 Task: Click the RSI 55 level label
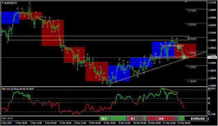coord(209,99)
